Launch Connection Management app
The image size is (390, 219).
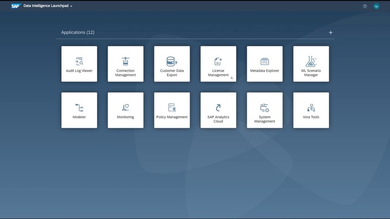coord(125,64)
